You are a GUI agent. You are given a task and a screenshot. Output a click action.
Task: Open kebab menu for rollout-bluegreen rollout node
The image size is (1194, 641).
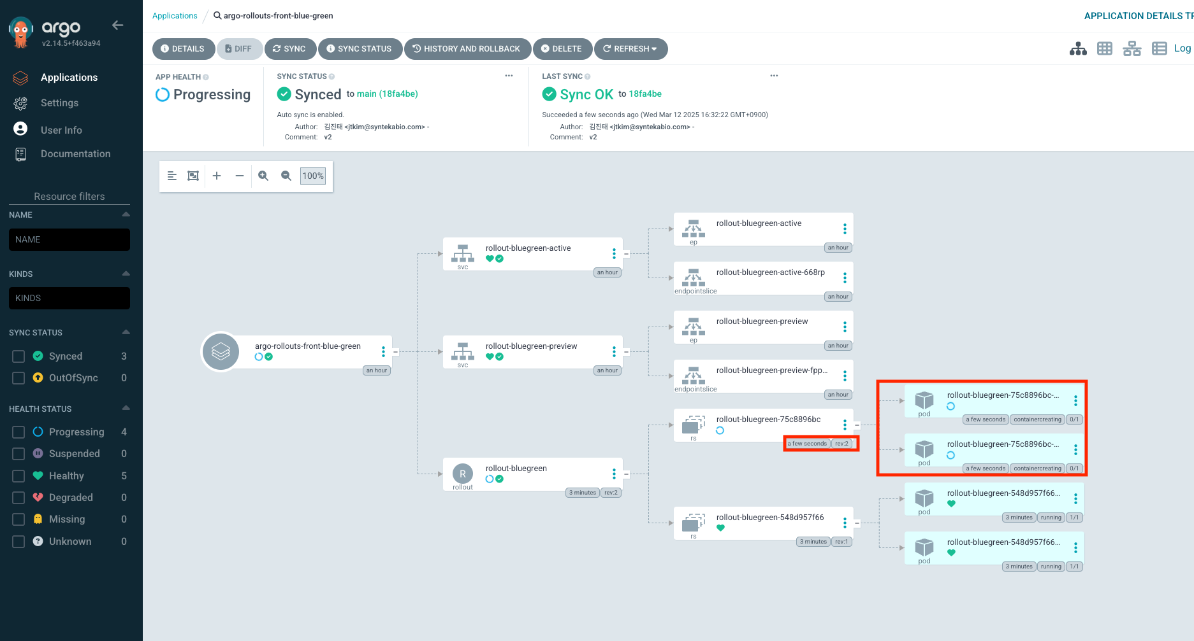pyautogui.click(x=614, y=474)
